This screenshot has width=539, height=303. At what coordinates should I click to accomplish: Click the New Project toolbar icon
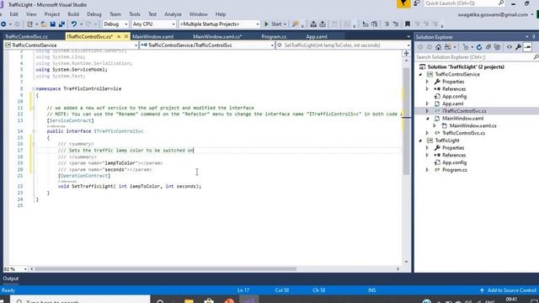[x=30, y=24]
